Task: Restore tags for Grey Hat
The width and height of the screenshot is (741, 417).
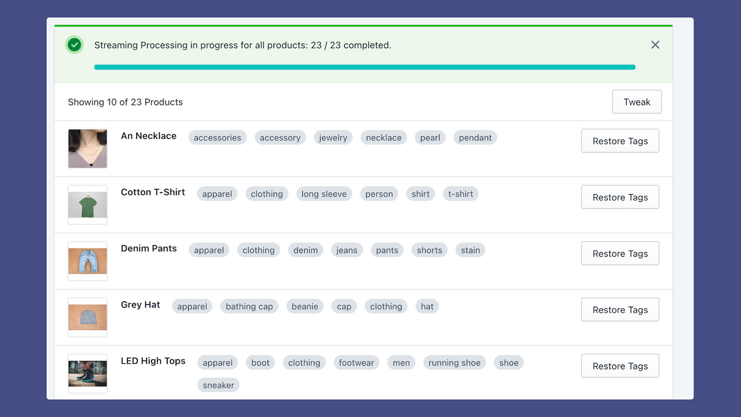Action: point(620,309)
